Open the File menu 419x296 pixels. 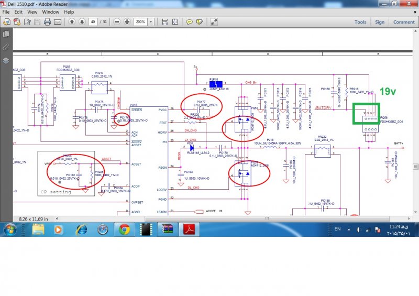pyautogui.click(x=6, y=12)
